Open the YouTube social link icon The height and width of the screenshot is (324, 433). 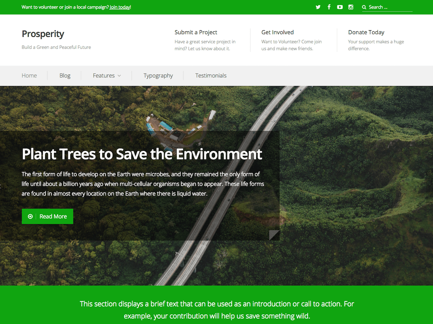point(340,7)
